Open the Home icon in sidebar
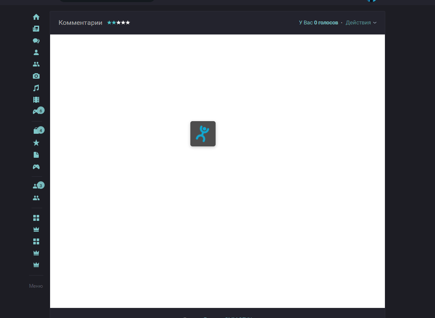The height and width of the screenshot is (318, 435). click(36, 17)
